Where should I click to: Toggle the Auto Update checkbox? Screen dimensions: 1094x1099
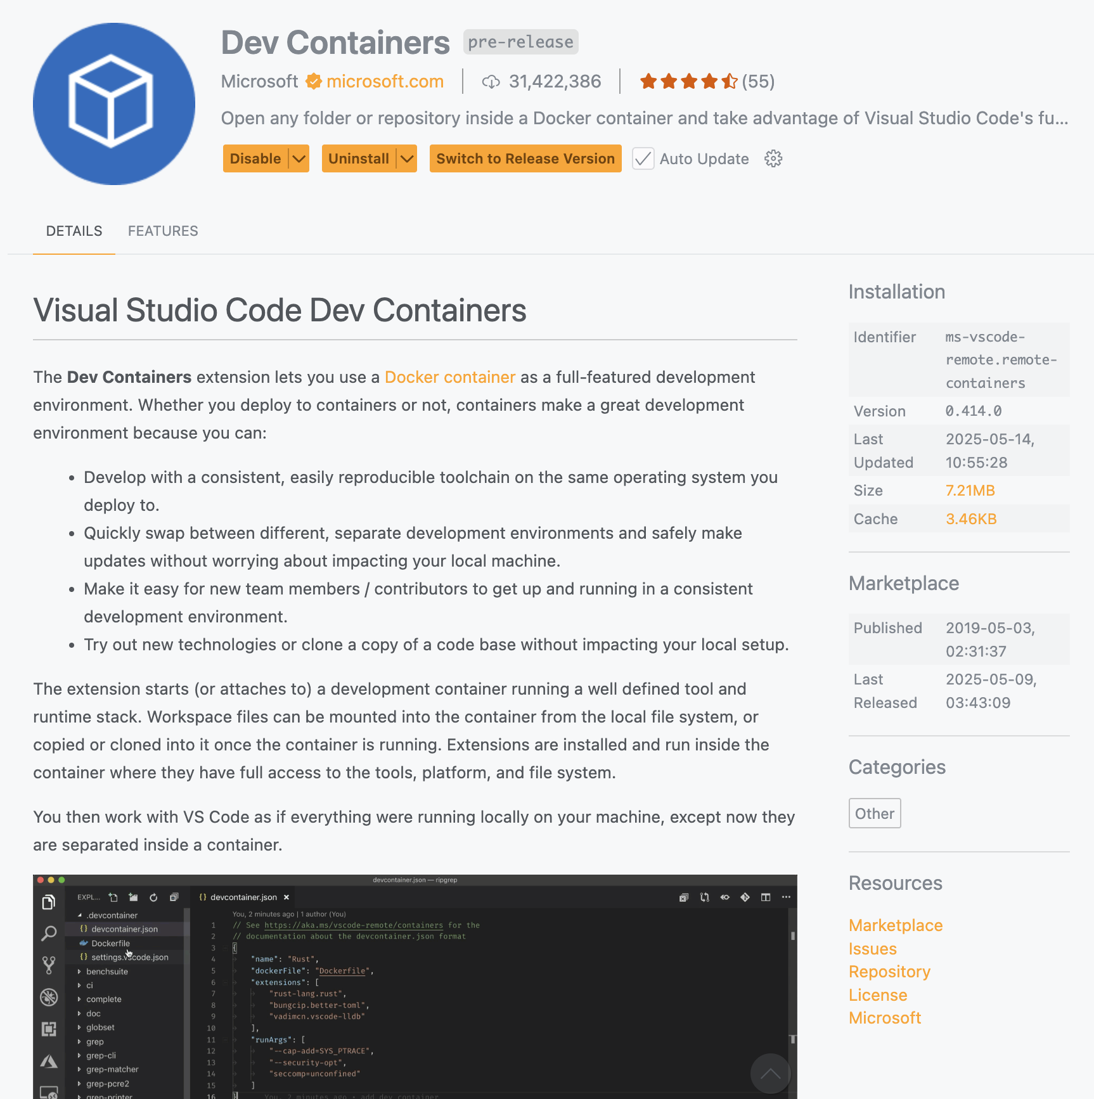(643, 158)
